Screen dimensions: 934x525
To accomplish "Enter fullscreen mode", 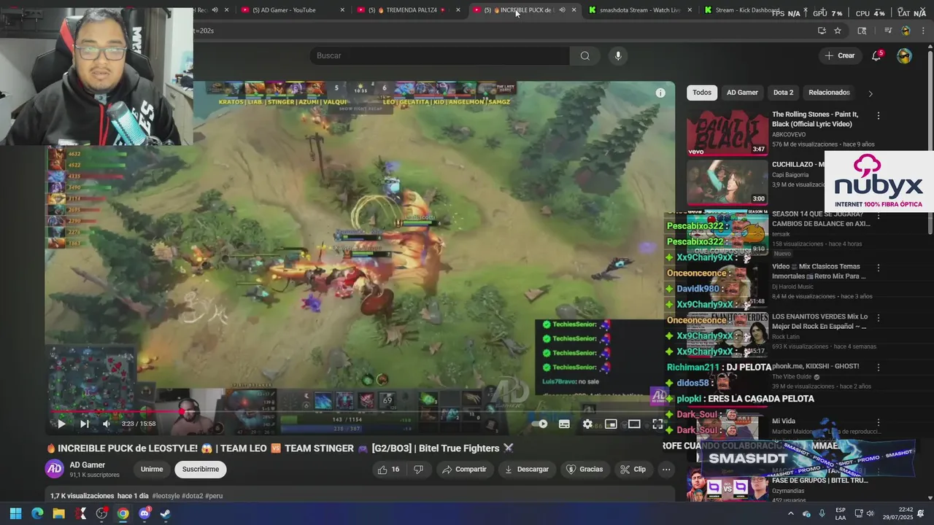I will coord(657,424).
